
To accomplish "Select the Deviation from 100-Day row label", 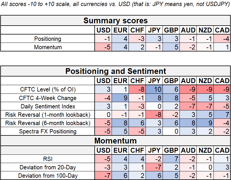I will tap(48, 175).
